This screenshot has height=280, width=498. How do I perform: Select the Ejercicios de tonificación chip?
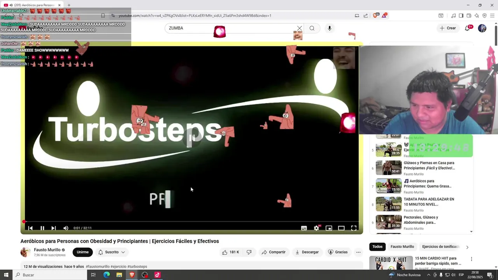[440, 247]
